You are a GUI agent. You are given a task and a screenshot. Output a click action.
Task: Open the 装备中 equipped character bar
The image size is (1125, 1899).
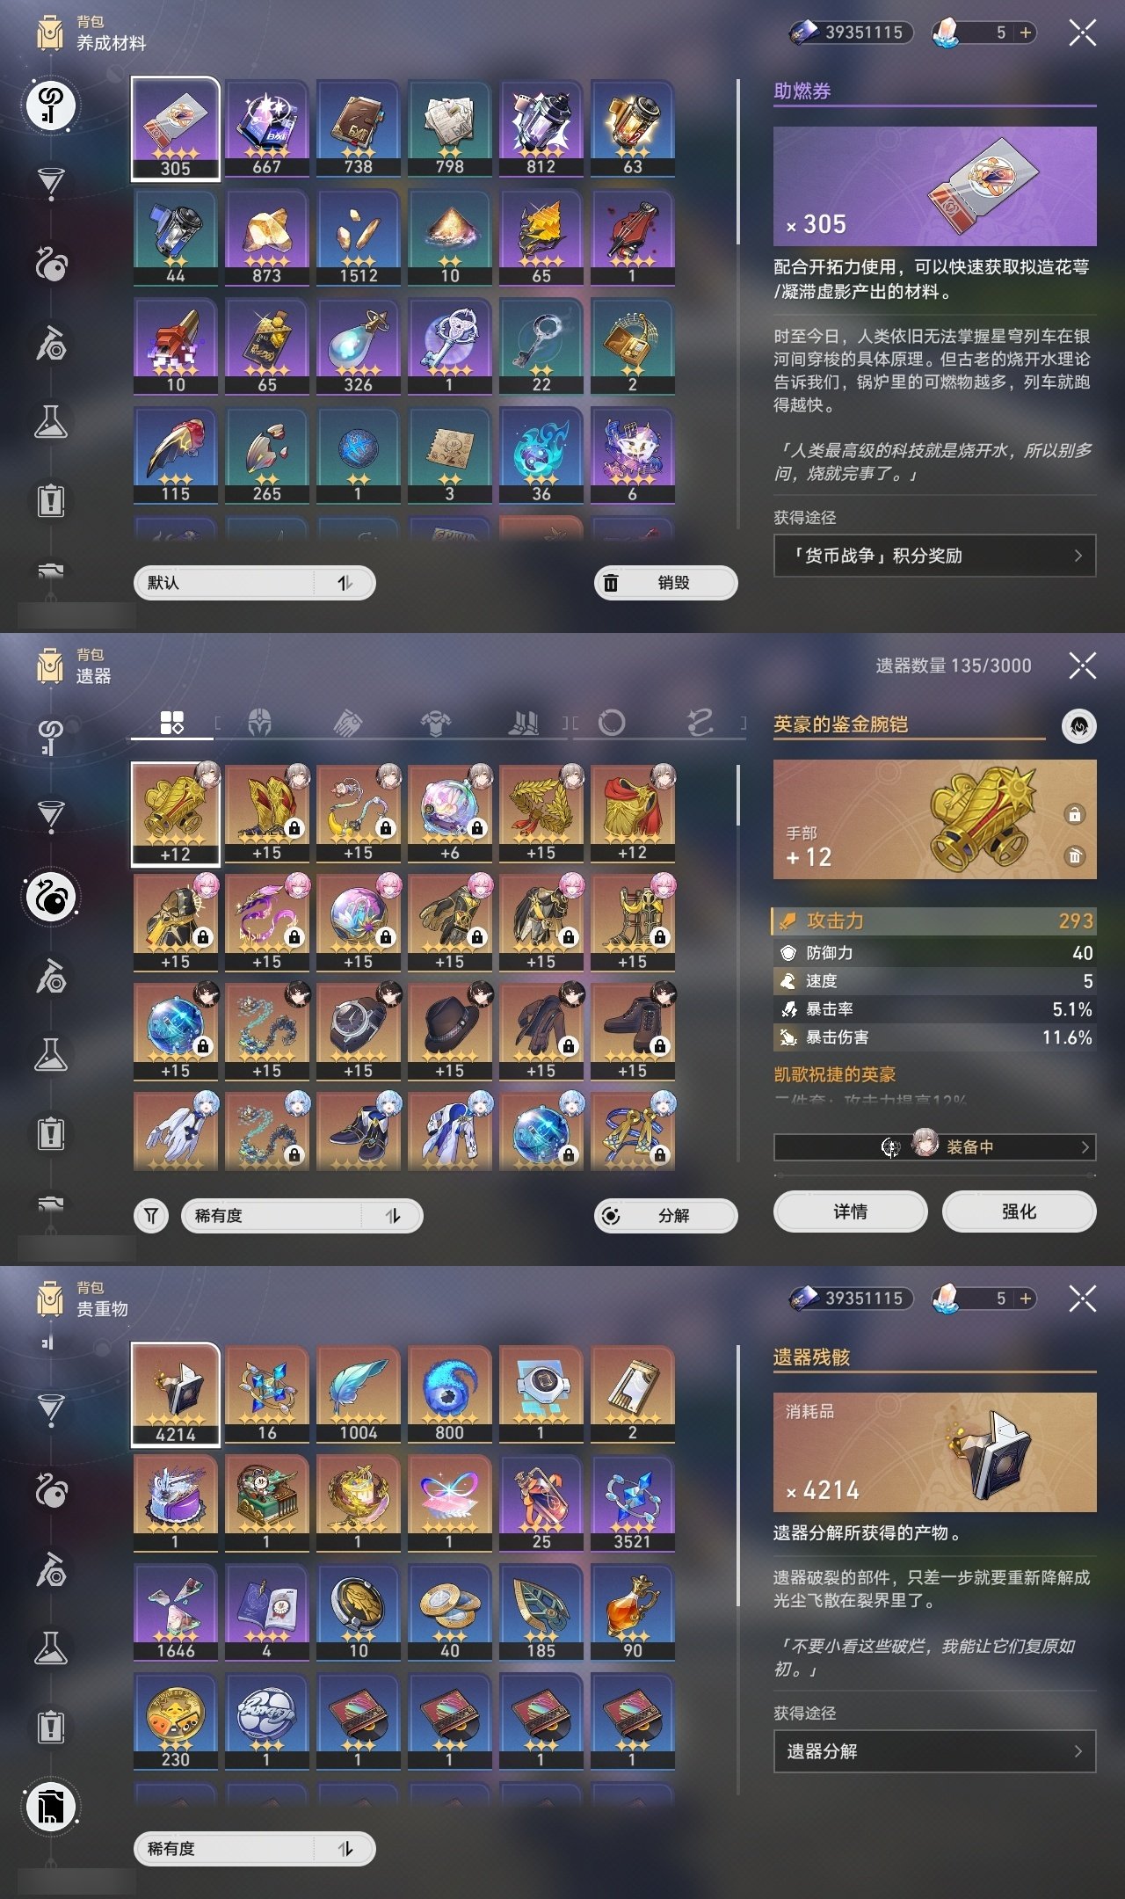click(x=934, y=1147)
